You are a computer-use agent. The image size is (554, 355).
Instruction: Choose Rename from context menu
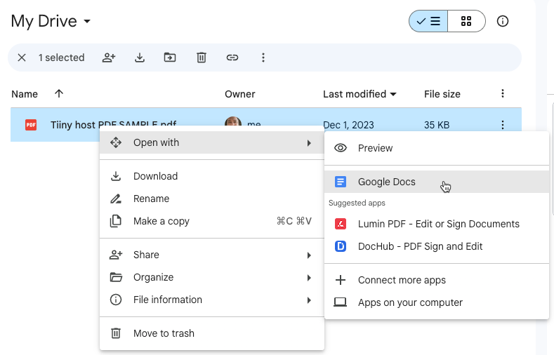coord(212,199)
